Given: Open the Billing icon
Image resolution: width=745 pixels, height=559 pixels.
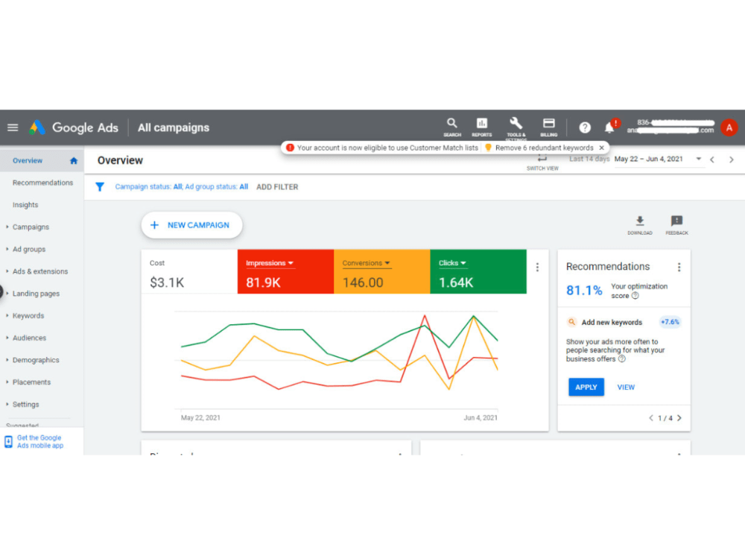Looking at the screenshot, I should (x=549, y=127).
